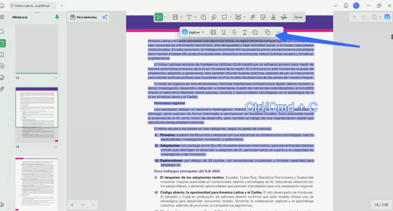The height and width of the screenshot is (211, 393).
Task: Open the sticker tool
Action: click(x=263, y=17)
